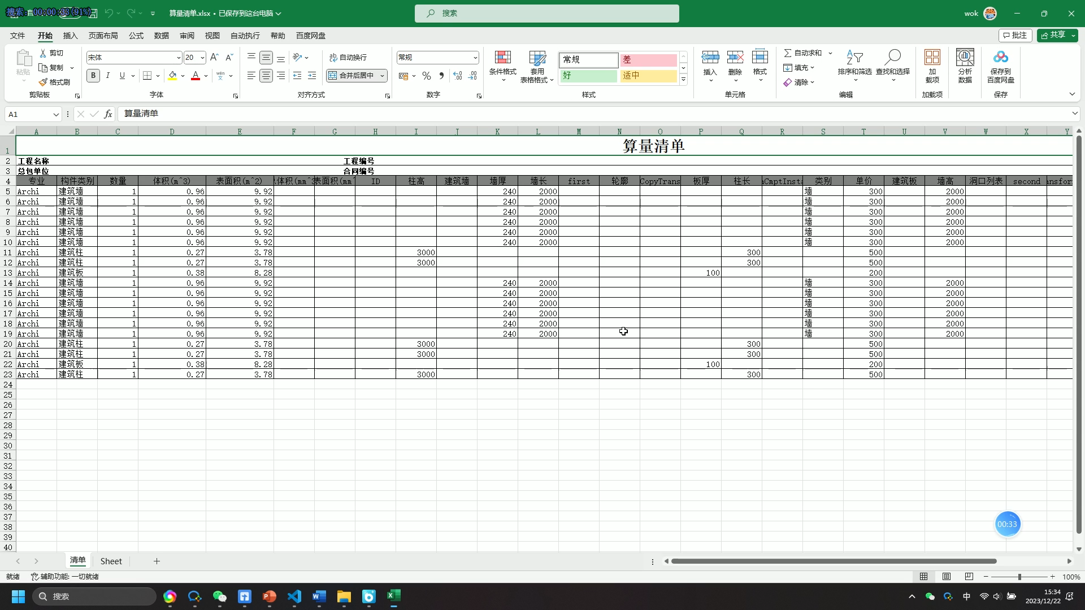Switch to the Sheet worksheet tab
This screenshot has height=610, width=1085.
(111, 561)
